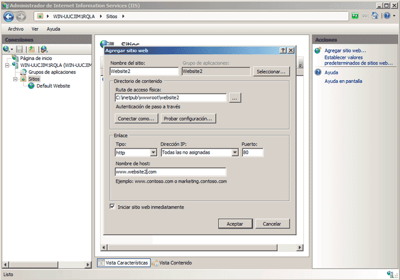This screenshot has width=400, height=280.
Task: Click the Seleccionar... button
Action: click(272, 71)
